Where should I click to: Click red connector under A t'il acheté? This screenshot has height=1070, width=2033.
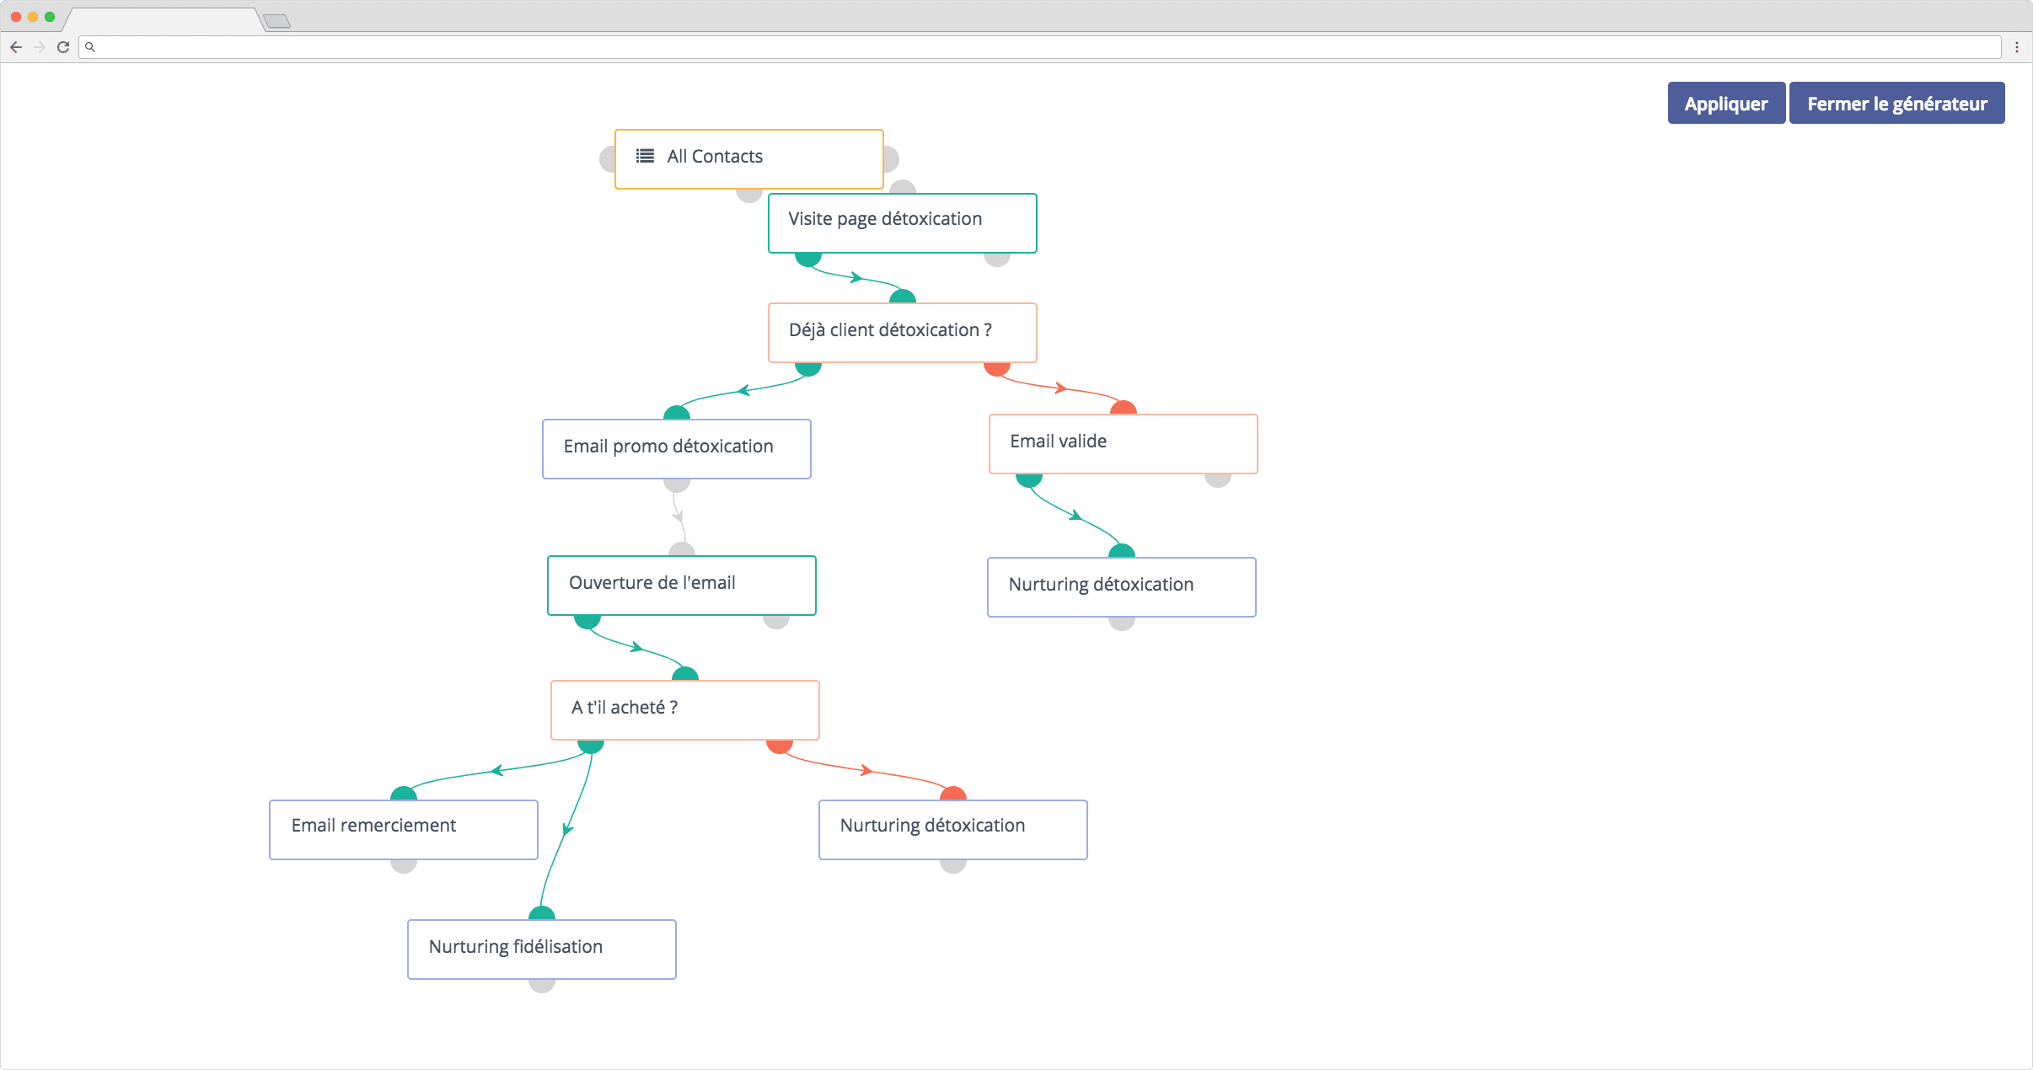click(779, 746)
